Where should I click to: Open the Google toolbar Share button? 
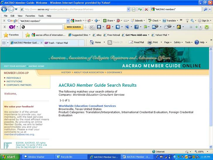(x=108, y=21)
